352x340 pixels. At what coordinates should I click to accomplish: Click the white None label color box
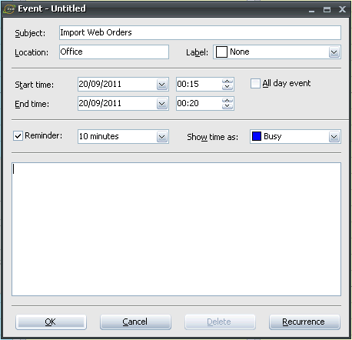coord(221,52)
